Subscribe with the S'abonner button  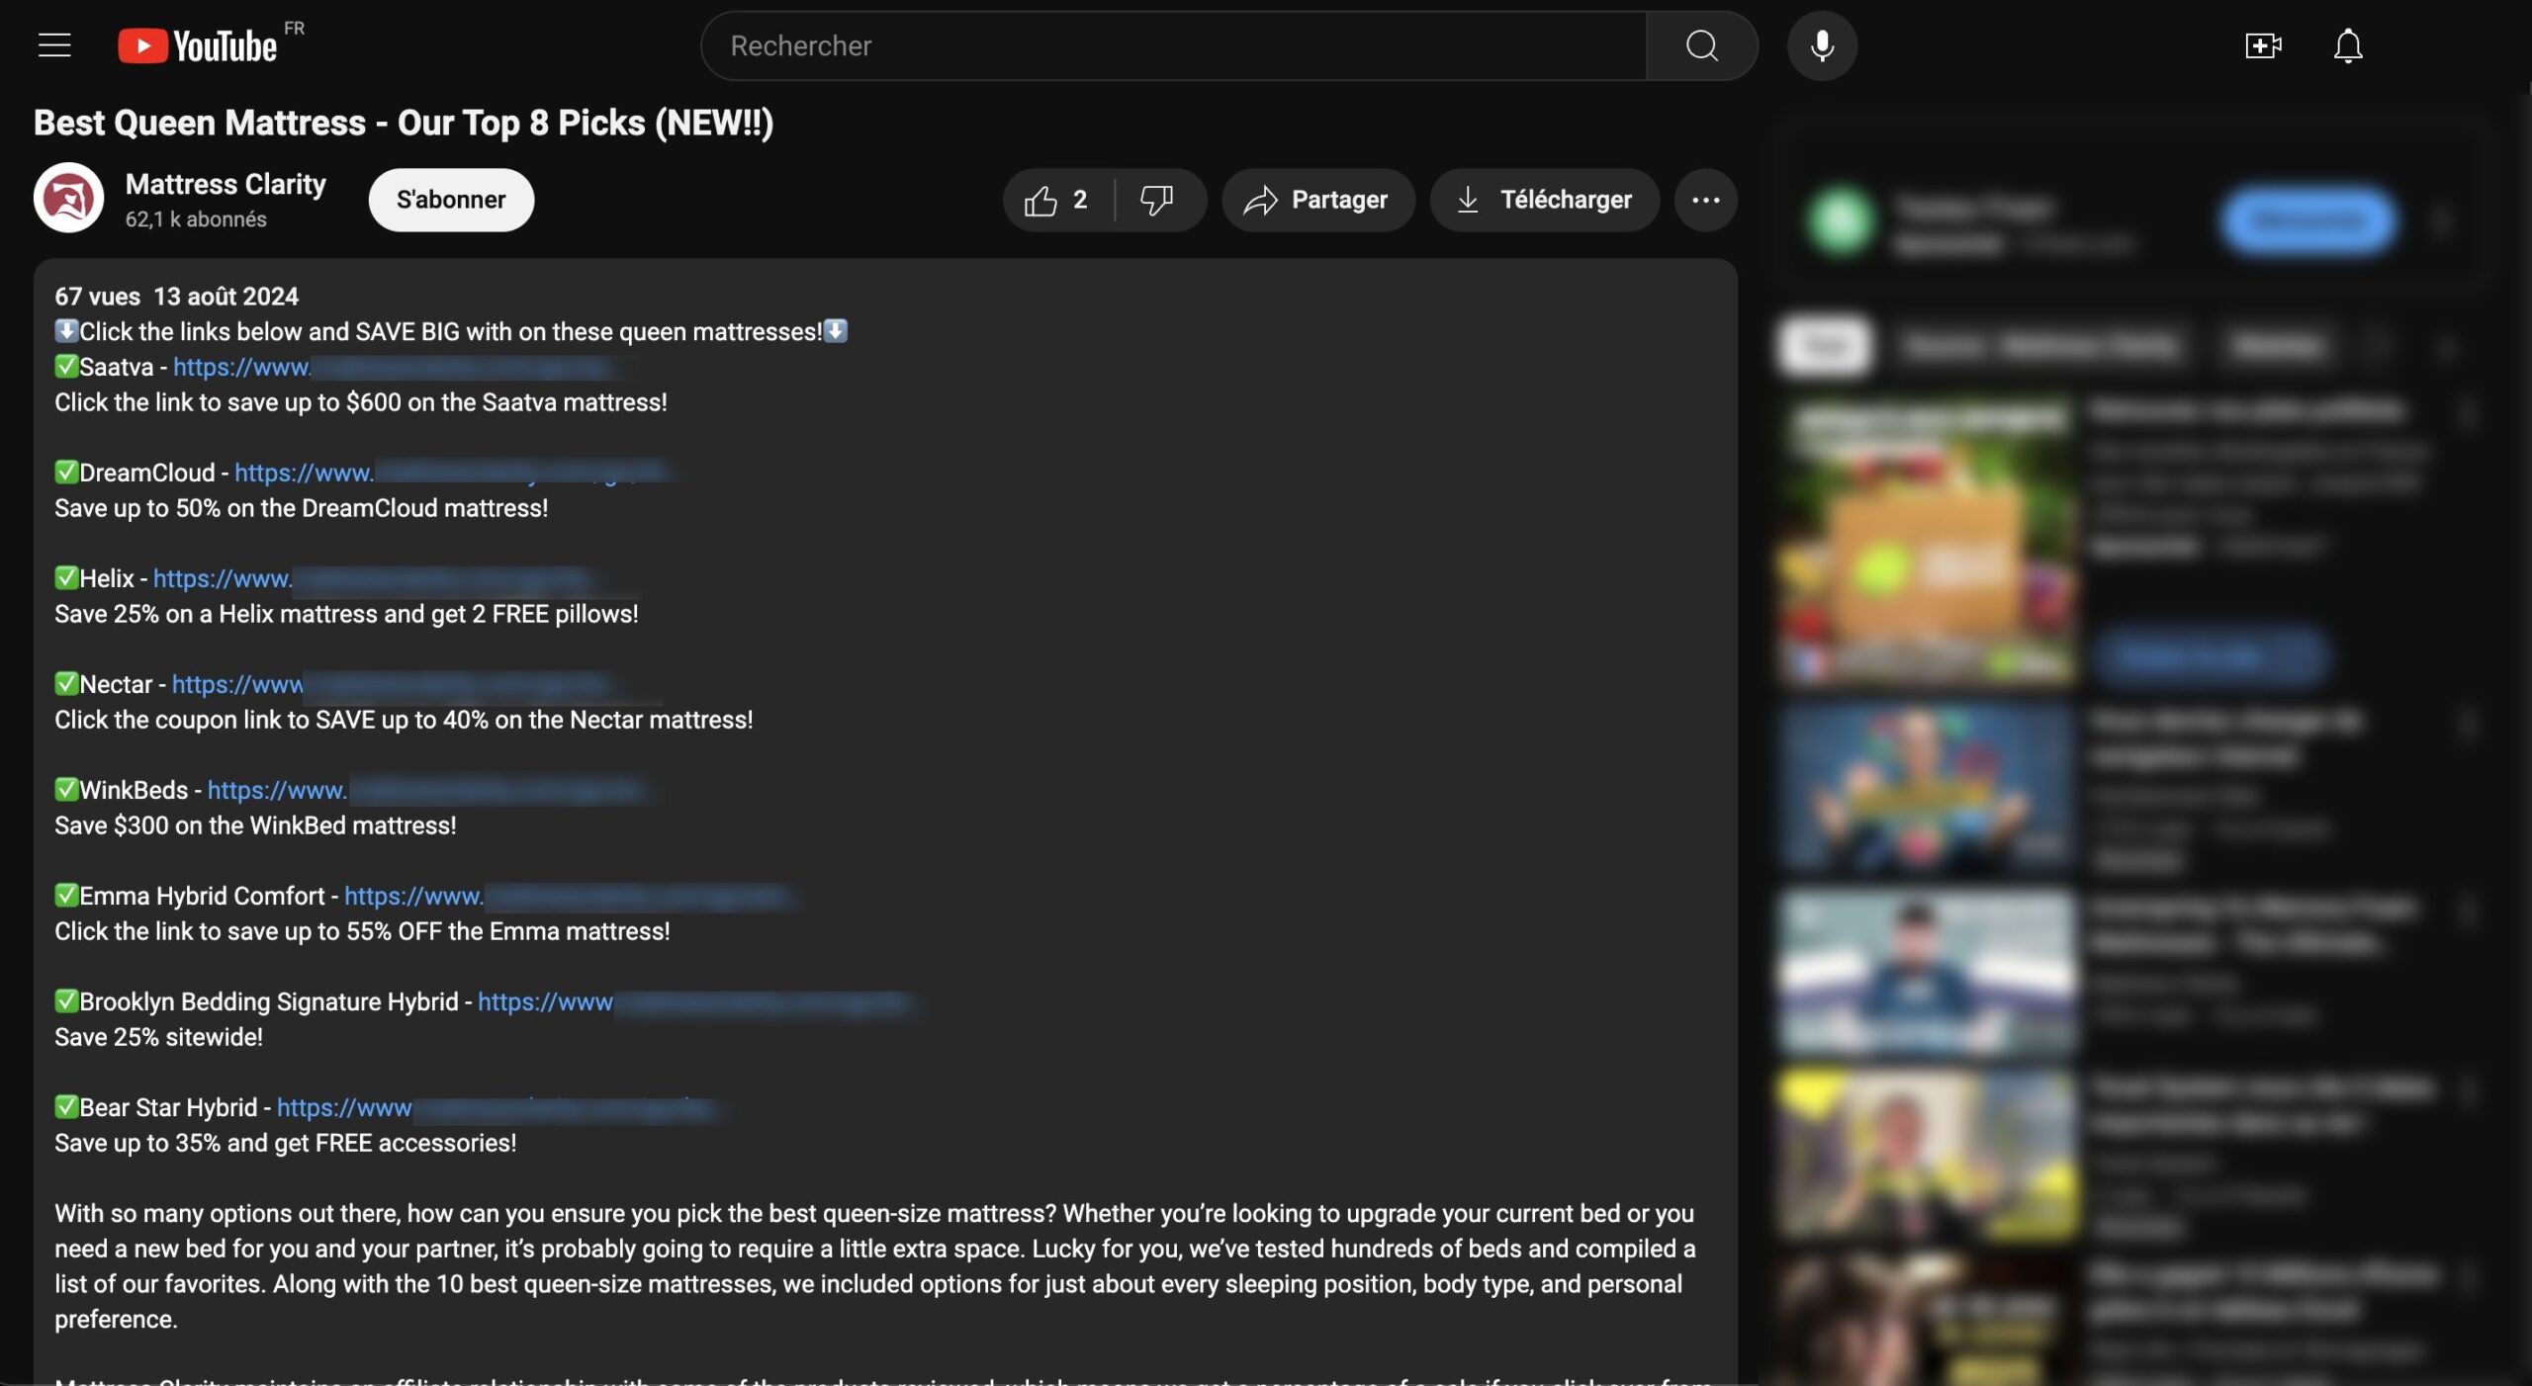coord(451,200)
